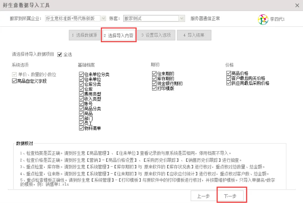The image size is (303, 203).
Task: Uncheck the 仓库 checkbox
Action: [x=81, y=89]
